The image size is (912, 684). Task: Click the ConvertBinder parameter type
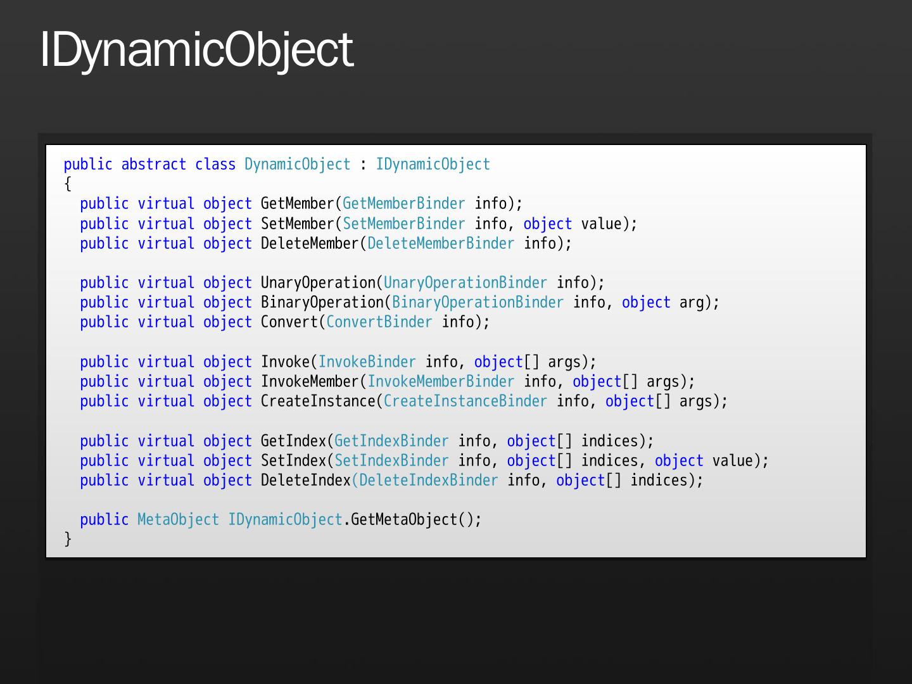379,322
